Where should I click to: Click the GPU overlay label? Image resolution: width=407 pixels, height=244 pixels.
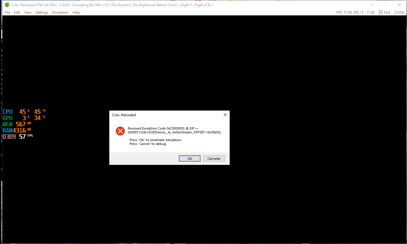tap(8, 118)
